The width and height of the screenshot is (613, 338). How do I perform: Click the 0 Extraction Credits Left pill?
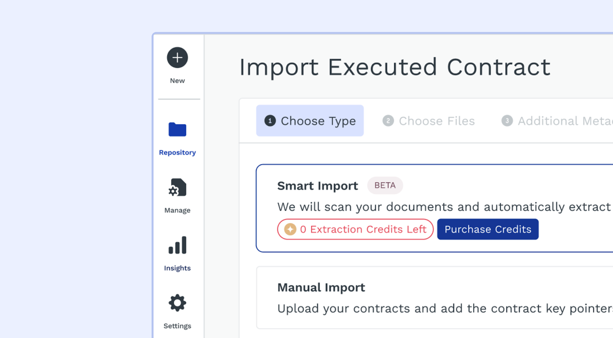355,229
